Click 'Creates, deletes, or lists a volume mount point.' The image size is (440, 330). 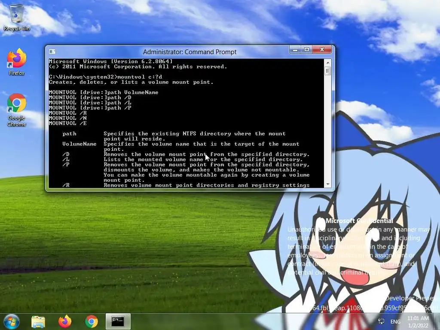[131, 82]
